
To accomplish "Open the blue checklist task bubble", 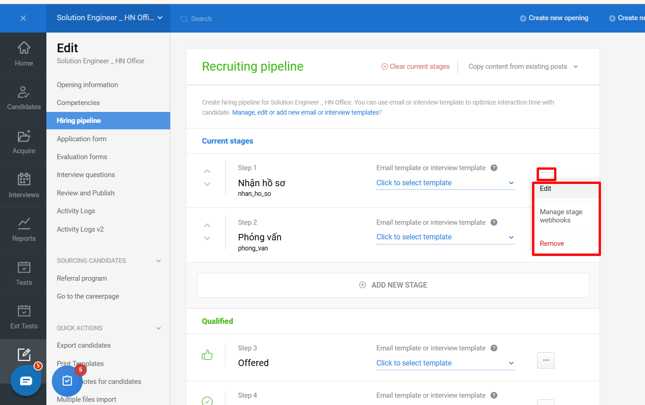I will click(x=67, y=381).
